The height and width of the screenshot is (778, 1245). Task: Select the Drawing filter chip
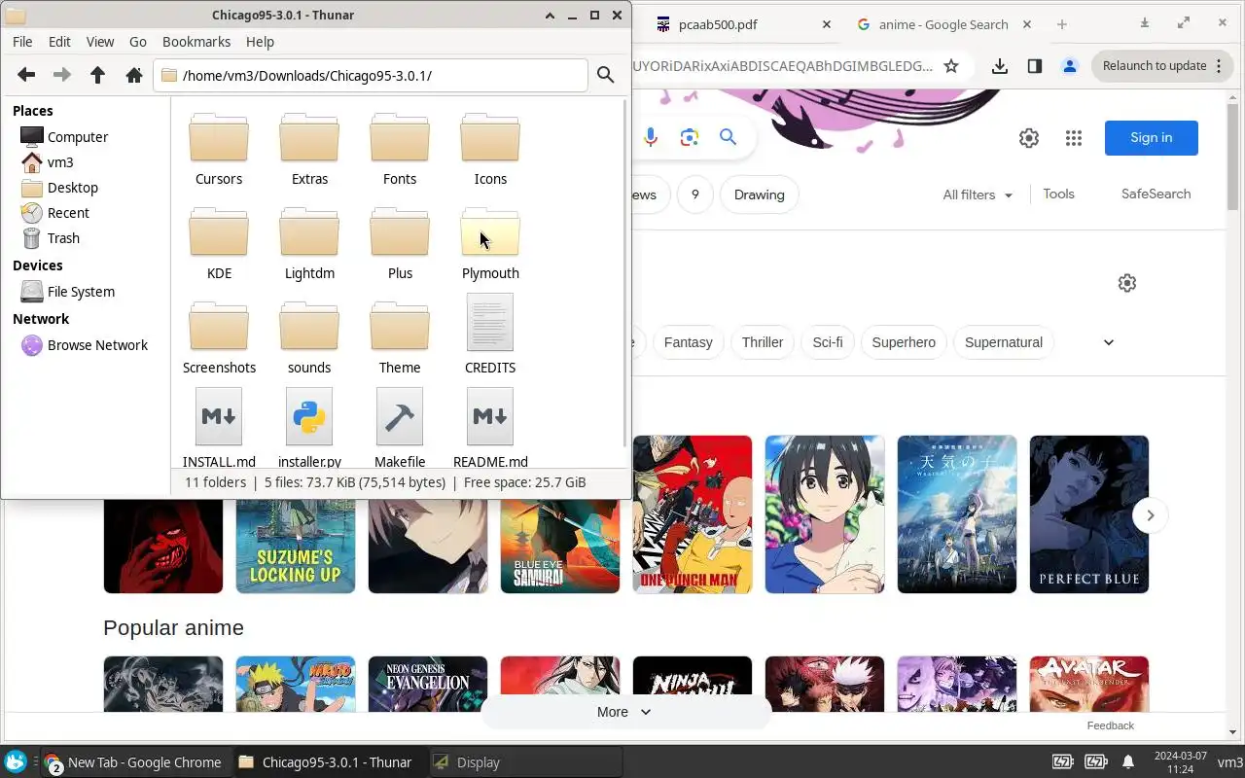(x=760, y=194)
